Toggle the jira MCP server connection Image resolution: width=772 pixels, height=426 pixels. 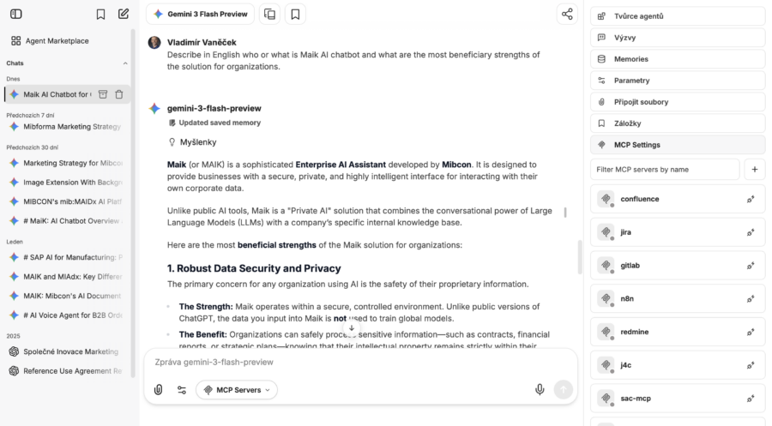750,232
